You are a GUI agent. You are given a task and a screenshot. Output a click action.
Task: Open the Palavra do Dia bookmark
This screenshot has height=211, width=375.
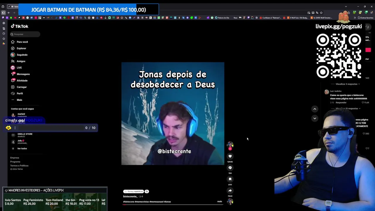pyautogui.click(x=222, y=18)
